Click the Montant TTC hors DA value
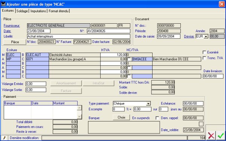The height and width of the screenshot is (141, 226). point(163,82)
